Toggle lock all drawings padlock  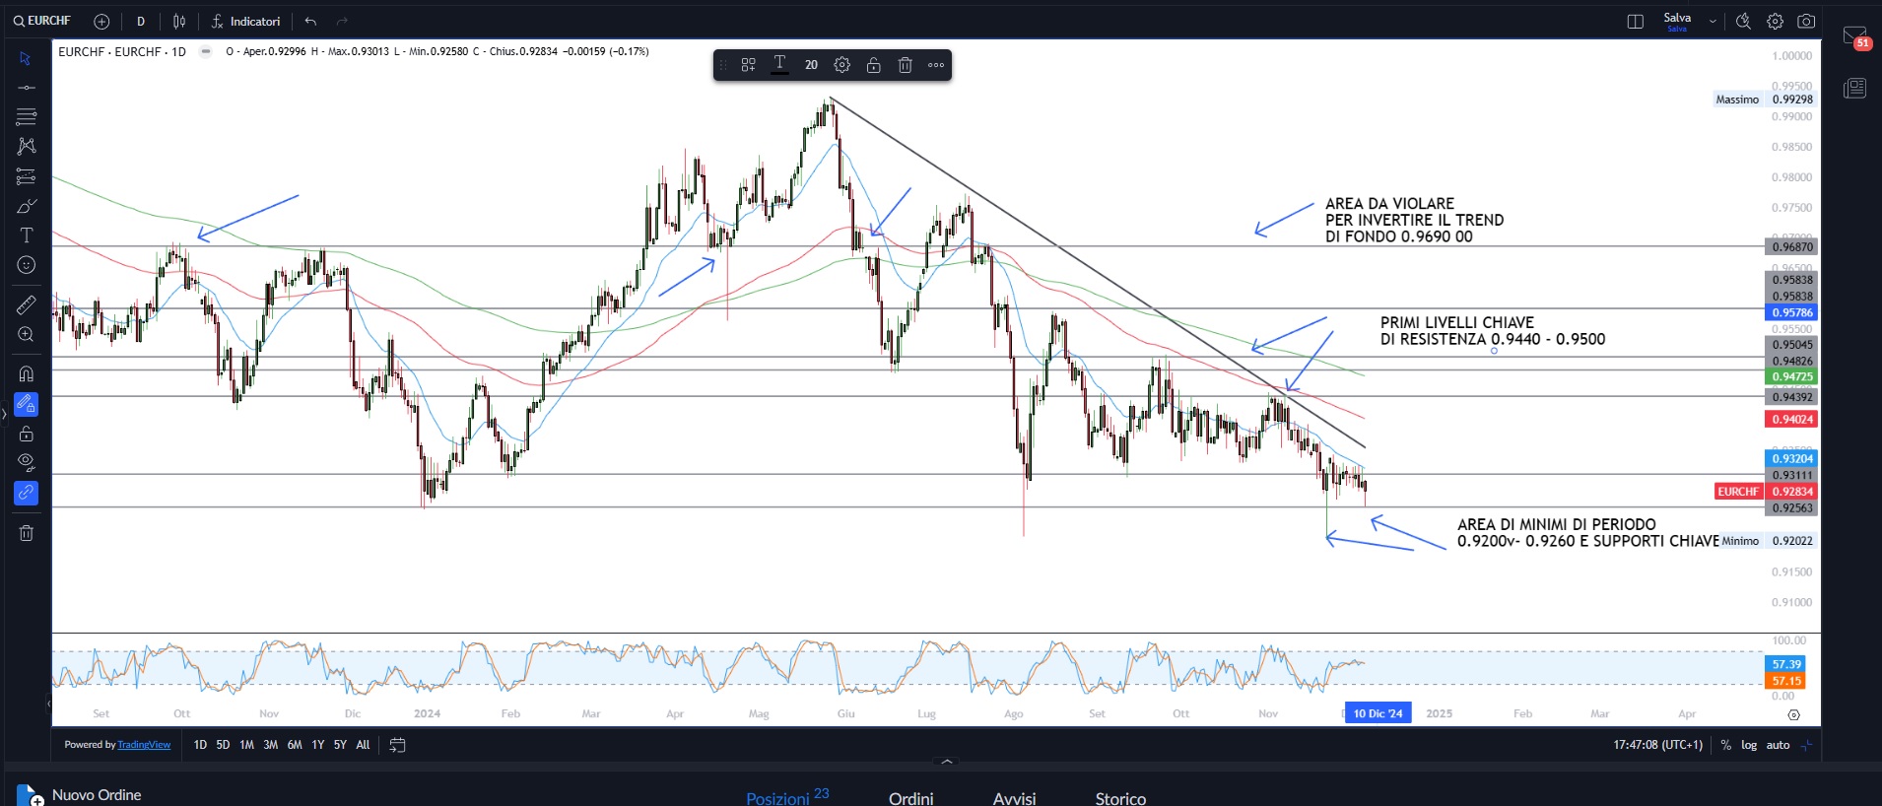[x=27, y=435]
